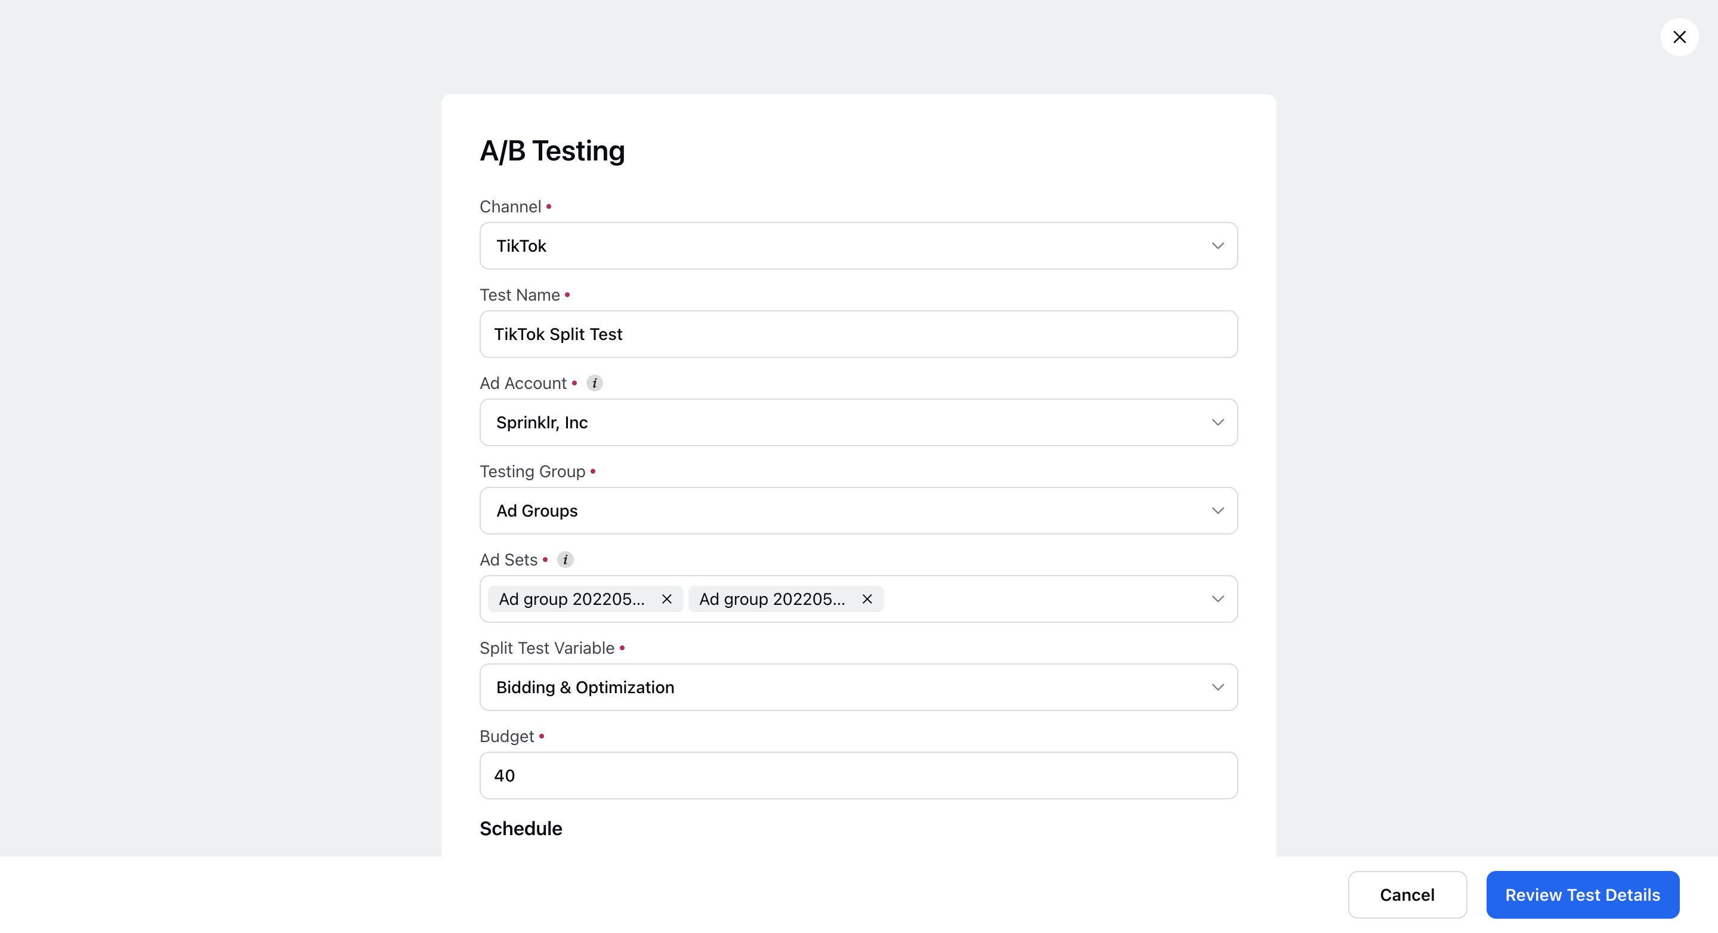Open Split Test Variable box showing Bidding & Optimization
The width and height of the screenshot is (1718, 933).
[x=858, y=687]
